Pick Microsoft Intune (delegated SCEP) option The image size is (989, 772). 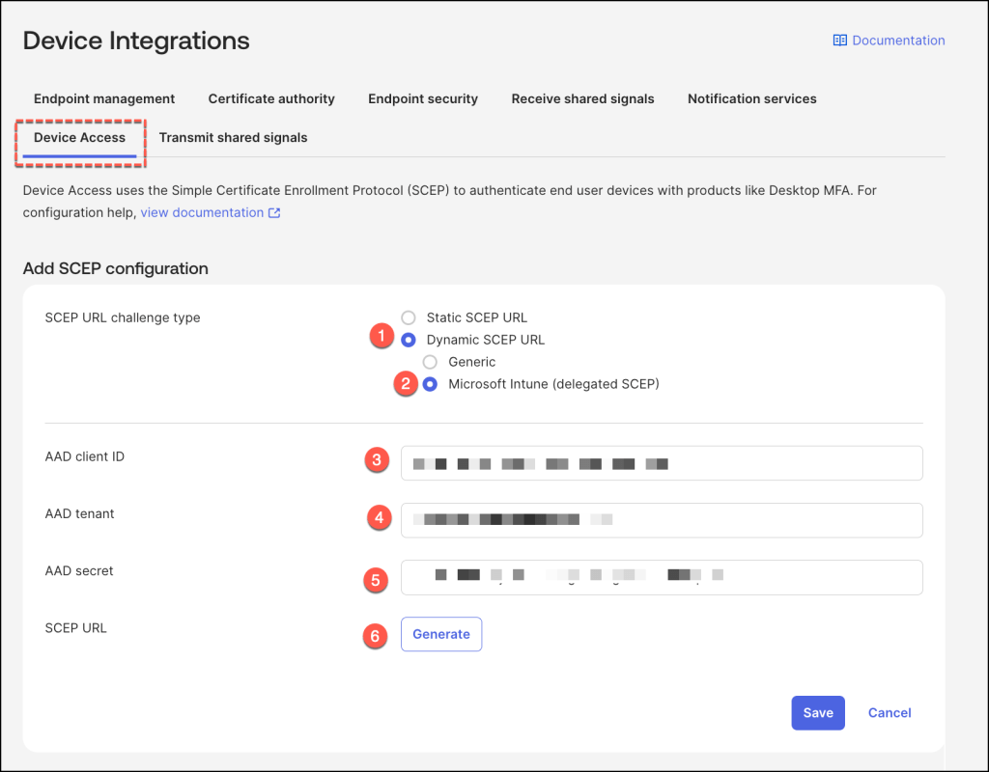(431, 384)
